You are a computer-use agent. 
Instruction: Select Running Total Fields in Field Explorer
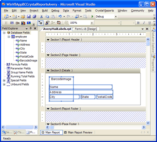click(23, 77)
